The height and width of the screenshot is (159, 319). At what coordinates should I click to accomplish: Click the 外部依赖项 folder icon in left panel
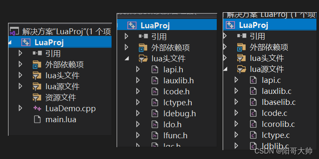[x=37, y=64]
